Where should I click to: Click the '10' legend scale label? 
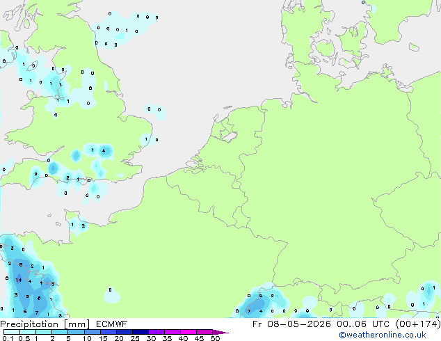(x=87, y=338)
